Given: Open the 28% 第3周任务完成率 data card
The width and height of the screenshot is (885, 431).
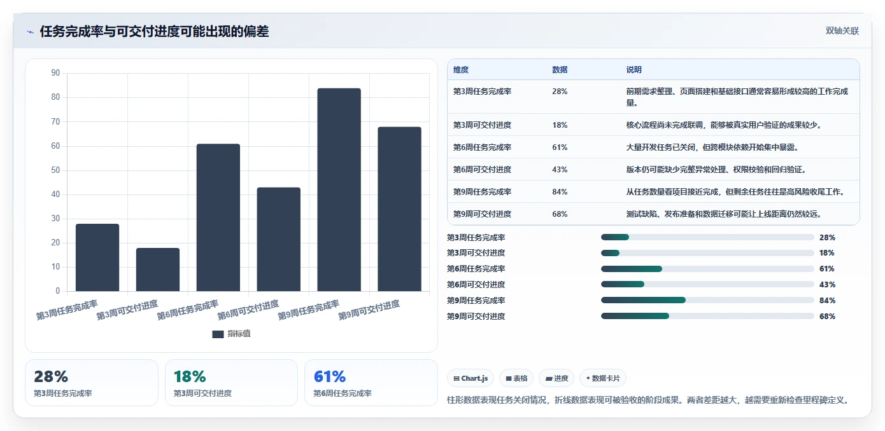Looking at the screenshot, I should (92, 383).
